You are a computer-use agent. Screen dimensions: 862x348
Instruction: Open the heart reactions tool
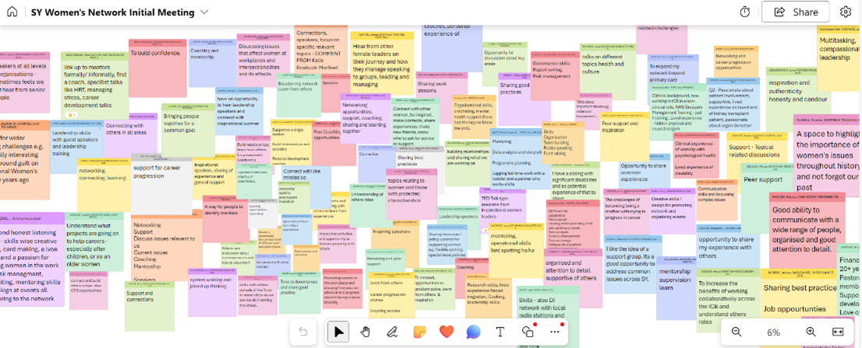point(446,332)
